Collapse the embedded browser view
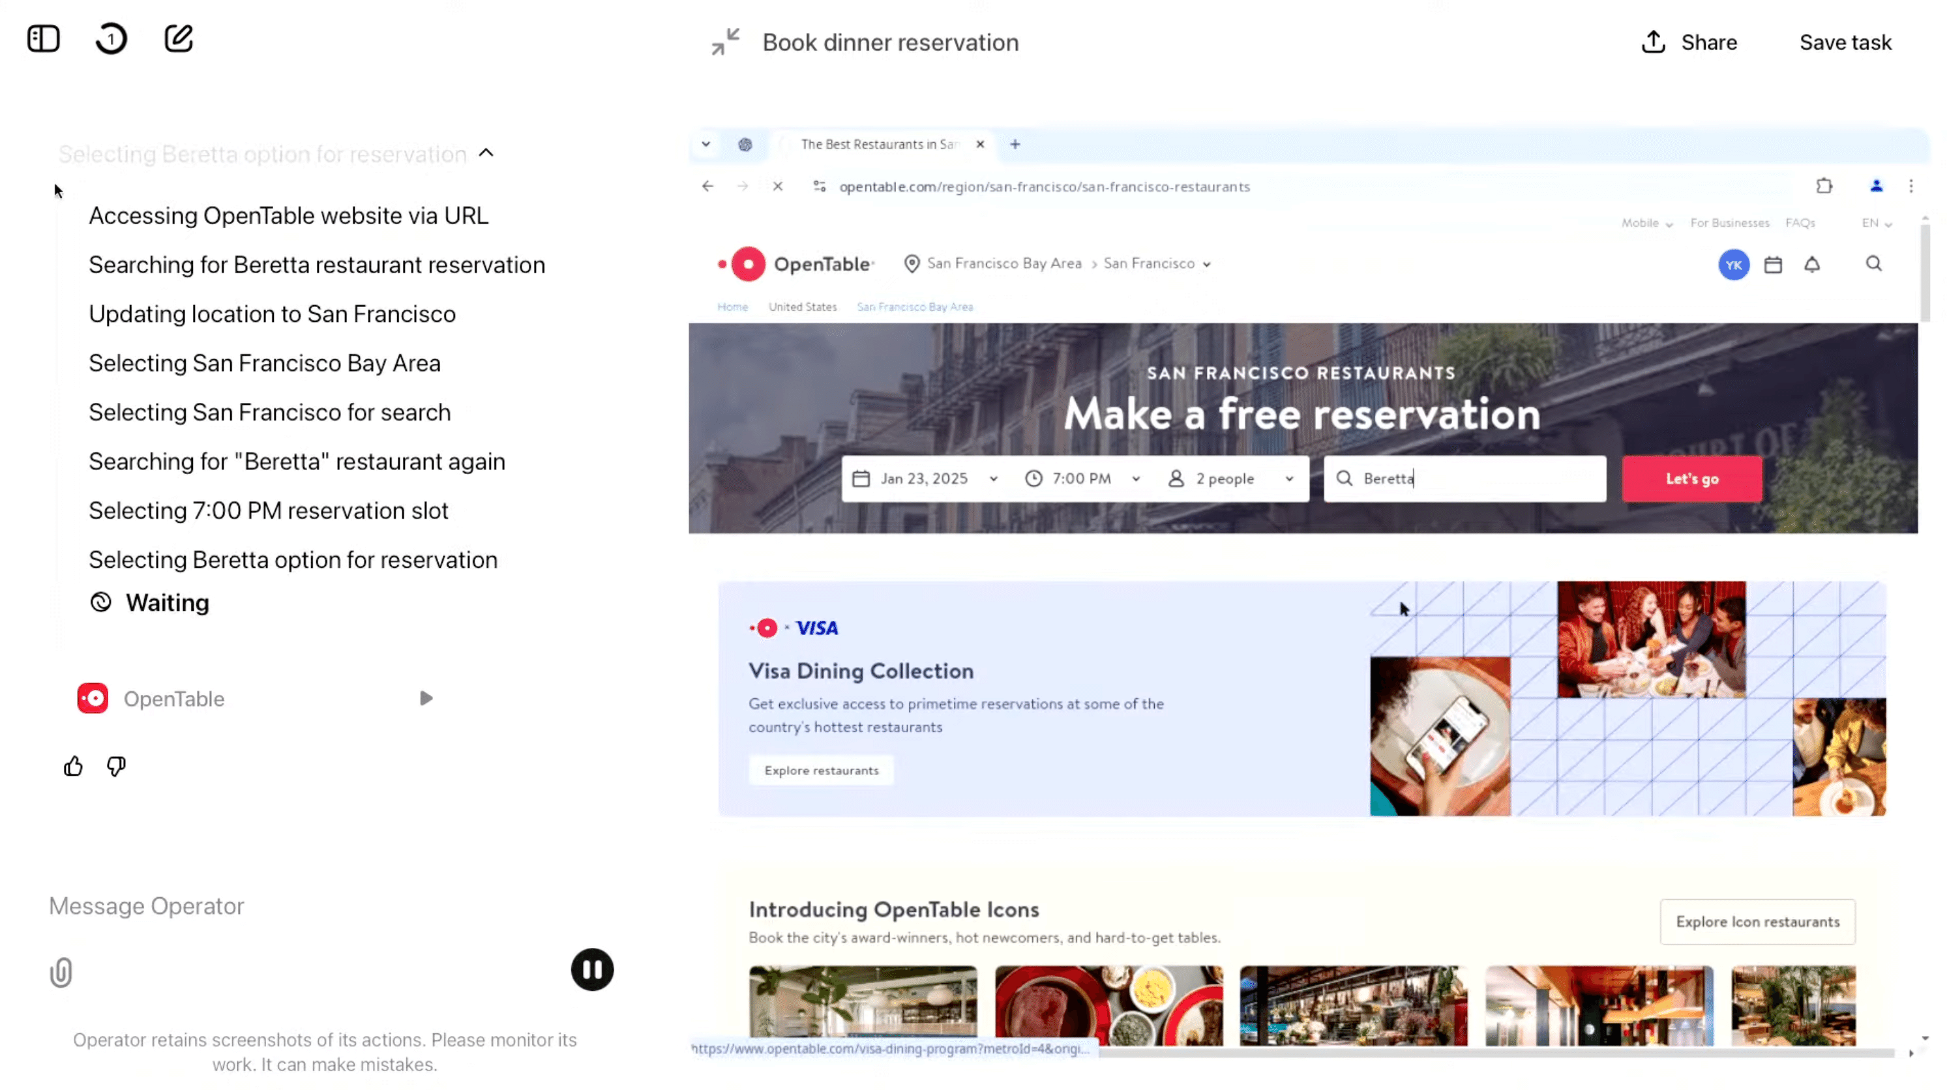This screenshot has height=1090, width=1947. coord(725,42)
